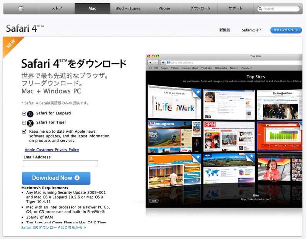Viewport: 306px width, 239px height.
Task: Click the YouTube bookmark
Action: [207, 68]
